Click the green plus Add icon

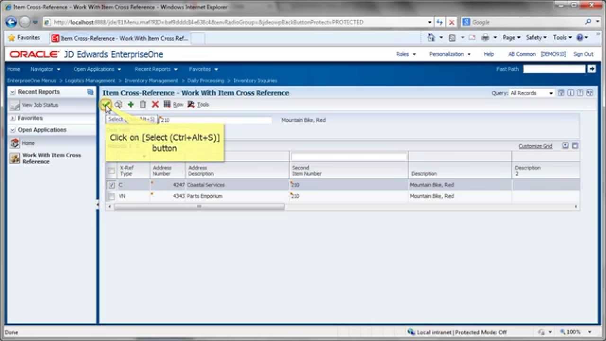pos(131,105)
